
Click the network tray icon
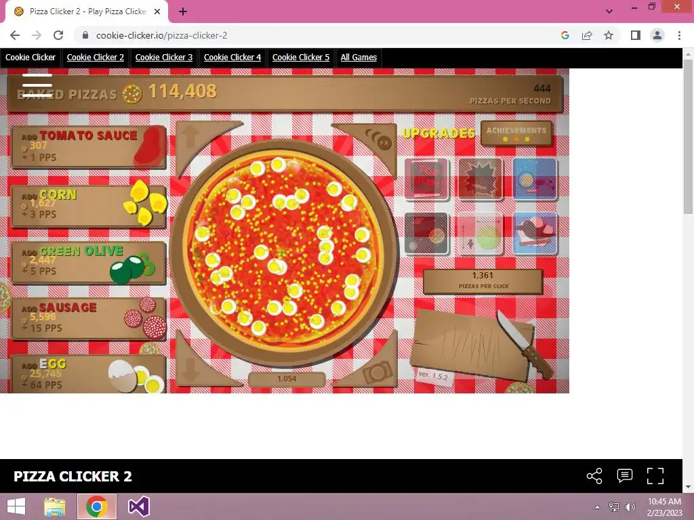(x=614, y=506)
